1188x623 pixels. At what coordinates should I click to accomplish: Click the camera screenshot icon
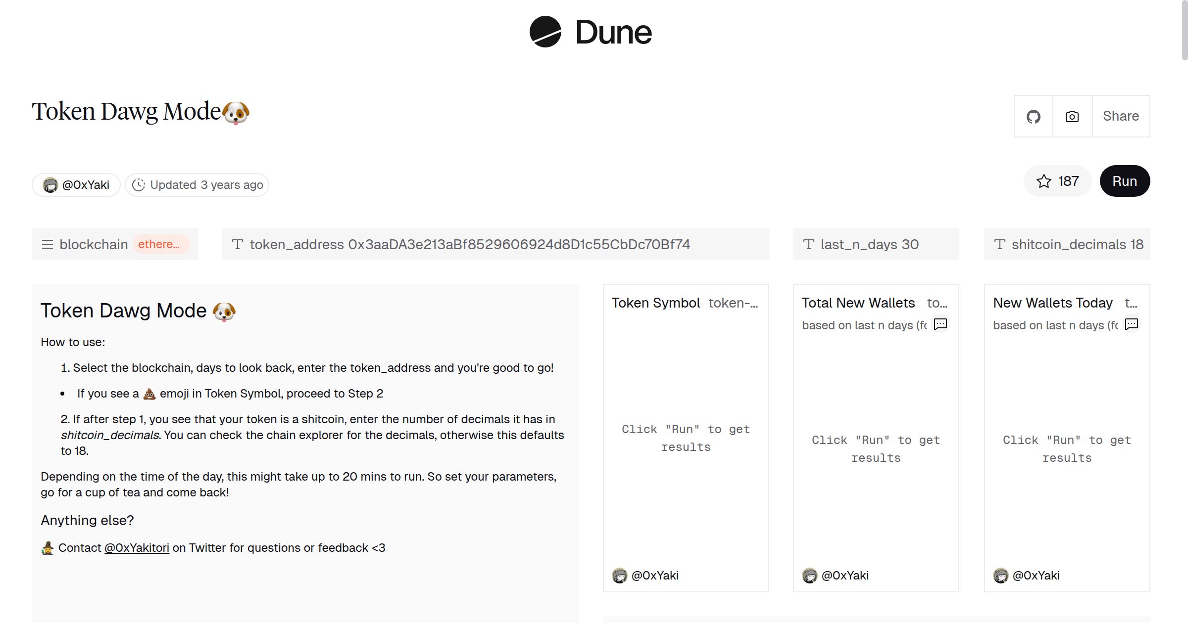click(x=1072, y=117)
